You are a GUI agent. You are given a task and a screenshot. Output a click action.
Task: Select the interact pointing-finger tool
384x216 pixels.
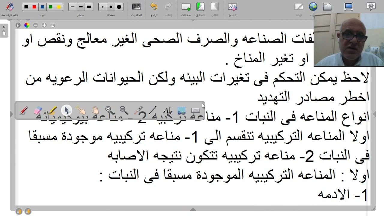(x=81, y=111)
